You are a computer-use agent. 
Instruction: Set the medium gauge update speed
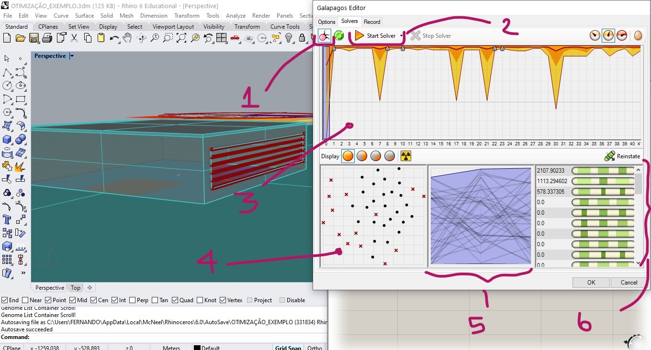point(608,36)
